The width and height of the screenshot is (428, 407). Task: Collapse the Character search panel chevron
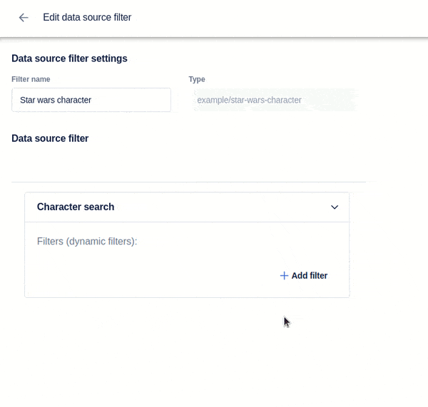pos(335,207)
